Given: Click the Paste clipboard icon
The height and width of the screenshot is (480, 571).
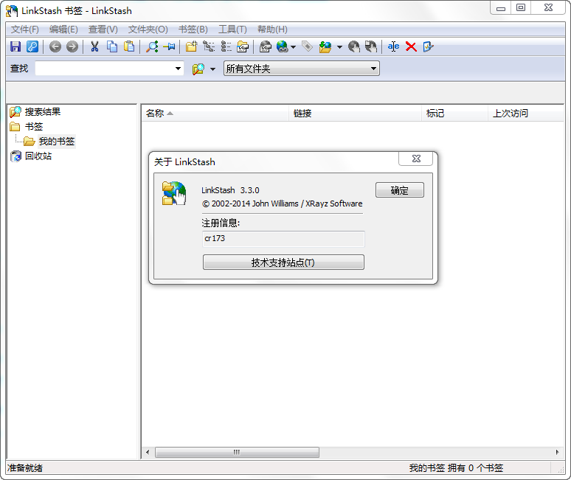Looking at the screenshot, I should [x=129, y=46].
